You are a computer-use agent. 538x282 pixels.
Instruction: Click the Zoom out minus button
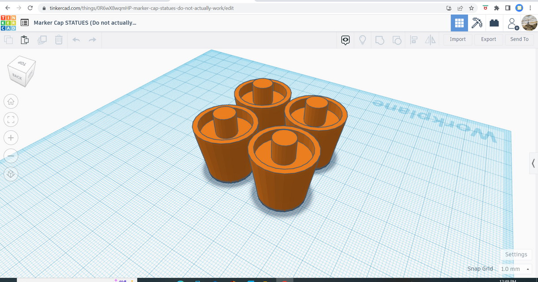click(x=11, y=155)
